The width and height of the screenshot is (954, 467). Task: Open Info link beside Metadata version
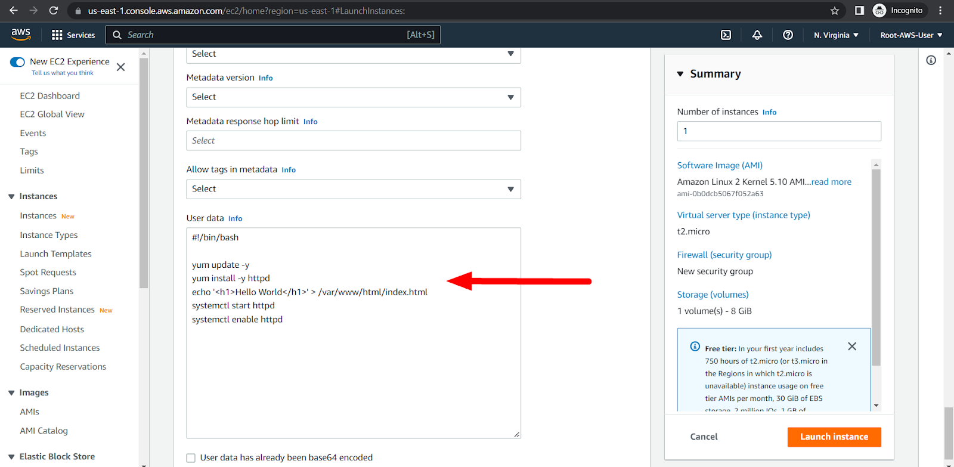tap(266, 78)
